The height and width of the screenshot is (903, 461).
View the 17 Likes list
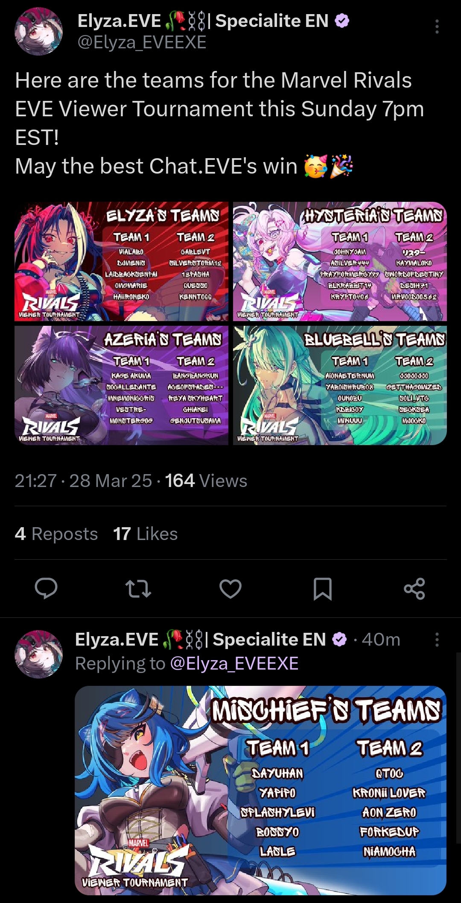pos(146,534)
